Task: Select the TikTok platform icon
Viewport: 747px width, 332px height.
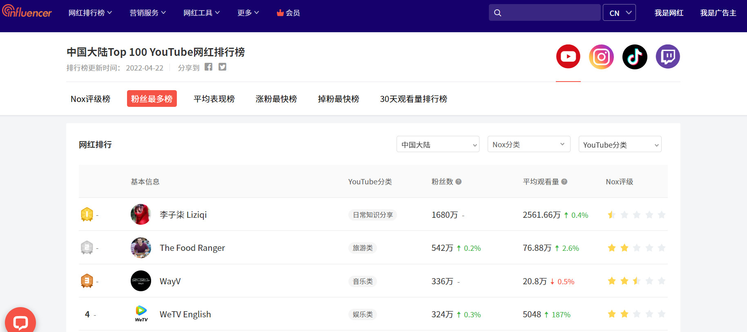Action: pyautogui.click(x=635, y=57)
